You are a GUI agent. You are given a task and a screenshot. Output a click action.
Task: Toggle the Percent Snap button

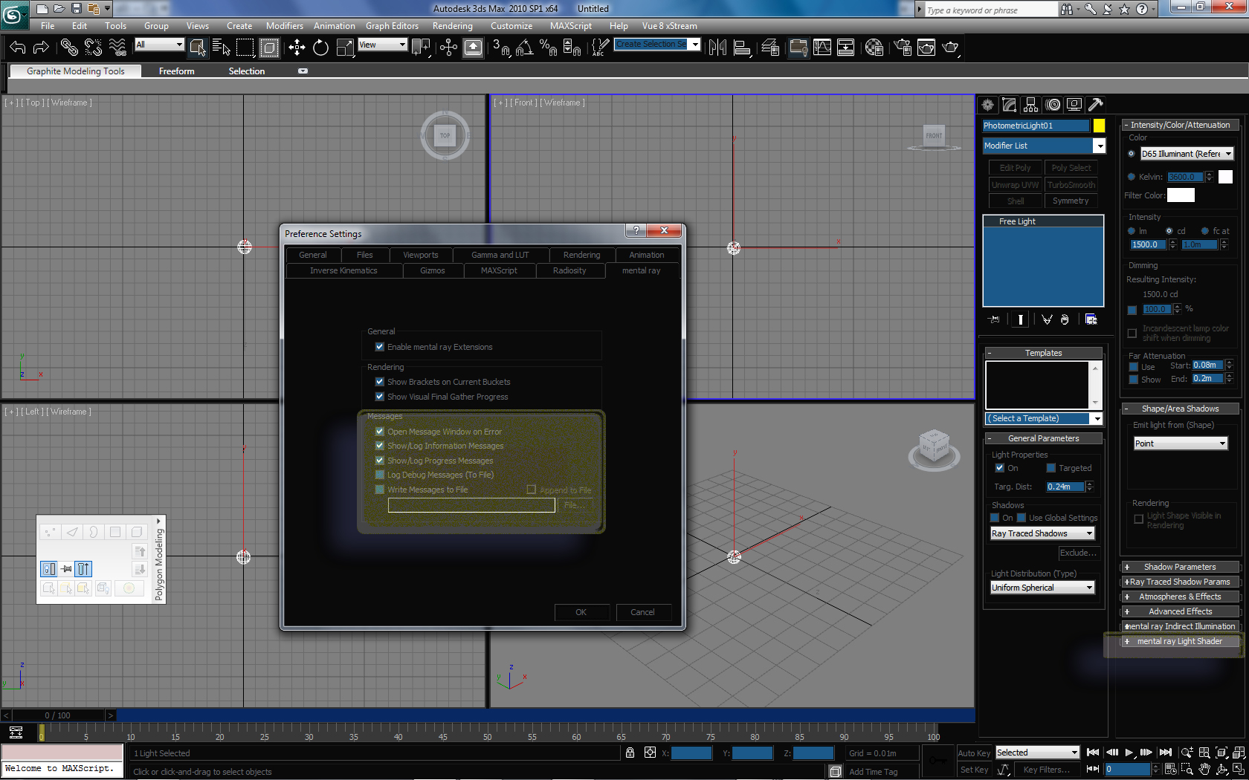point(548,48)
